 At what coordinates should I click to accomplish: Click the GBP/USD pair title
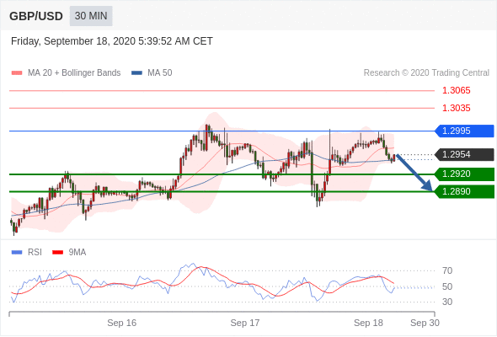tap(36, 16)
